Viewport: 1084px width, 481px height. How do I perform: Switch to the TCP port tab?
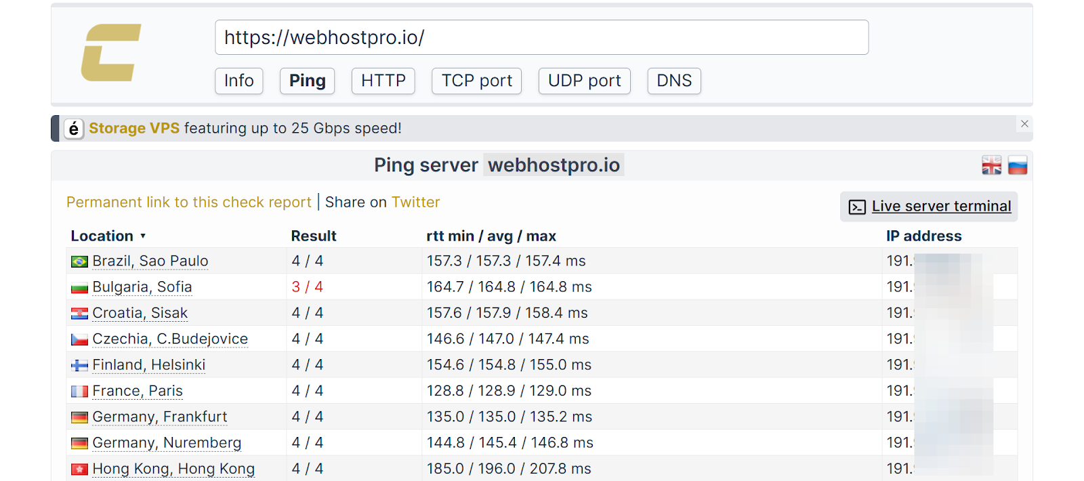point(477,81)
